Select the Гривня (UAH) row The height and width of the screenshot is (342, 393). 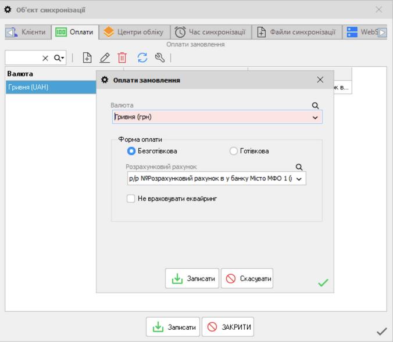(51, 87)
